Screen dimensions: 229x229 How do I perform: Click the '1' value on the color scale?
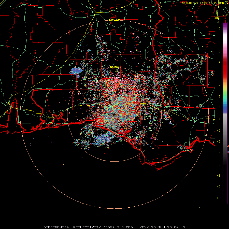tap(220, 96)
